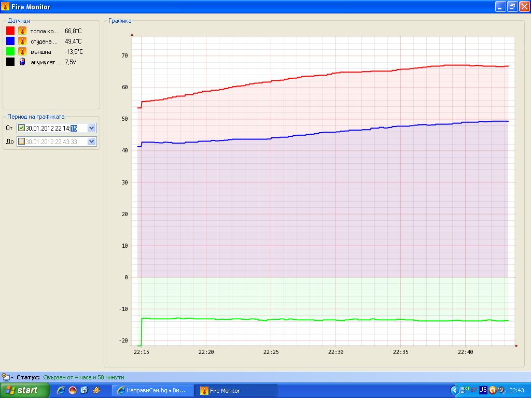Viewport: 531px width, 398px height.
Task: Select the студена sensor label
Action: [44, 41]
